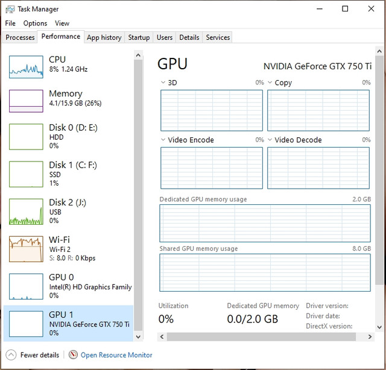
Task: Click the Video Encode graph
Action: click(x=212, y=168)
